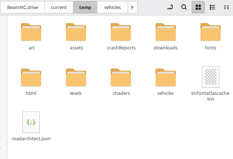
Task: Open the fonts folder
Action: pos(211,32)
